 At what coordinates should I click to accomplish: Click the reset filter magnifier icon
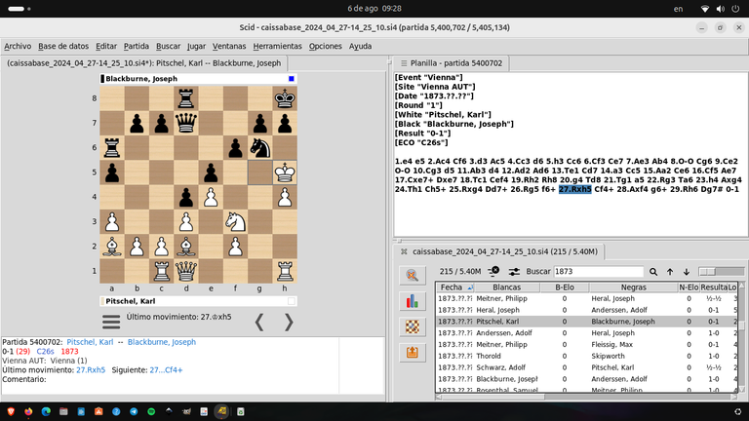coord(413,275)
